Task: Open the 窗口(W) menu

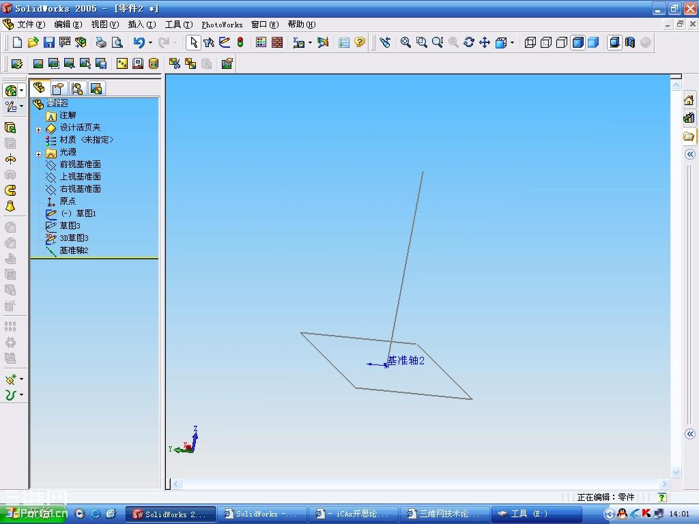Action: (265, 25)
